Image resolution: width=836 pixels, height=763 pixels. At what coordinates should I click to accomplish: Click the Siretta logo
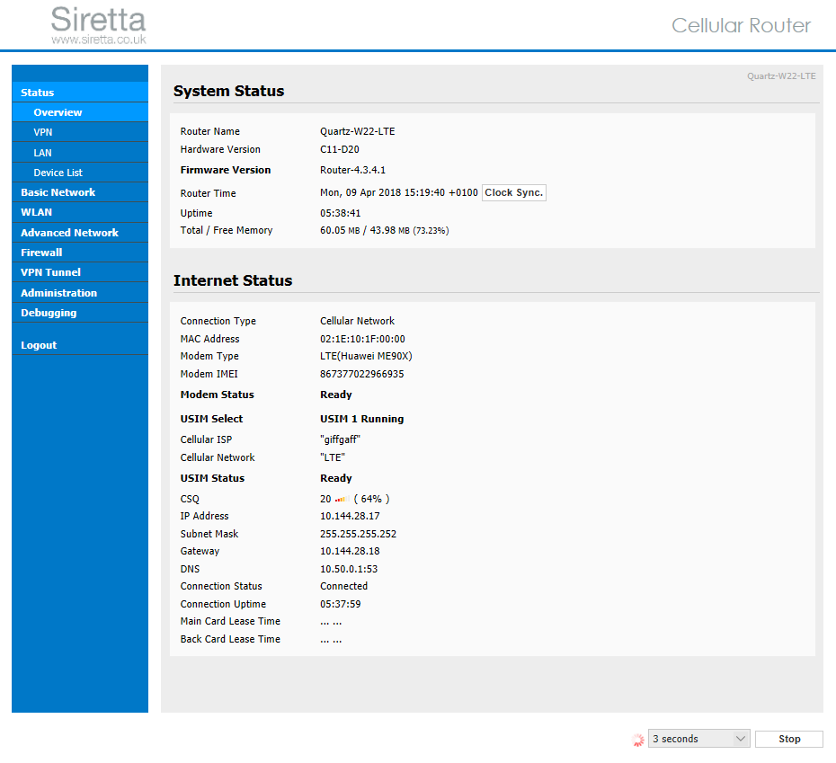tap(99, 25)
